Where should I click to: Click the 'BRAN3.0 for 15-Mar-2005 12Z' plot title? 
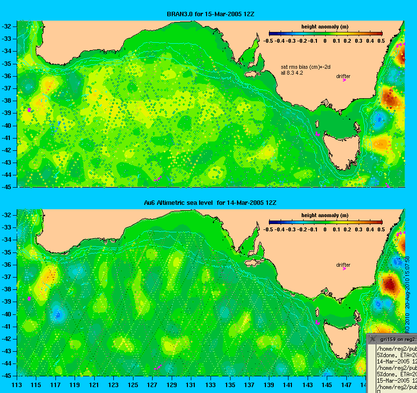pyautogui.click(x=210, y=14)
